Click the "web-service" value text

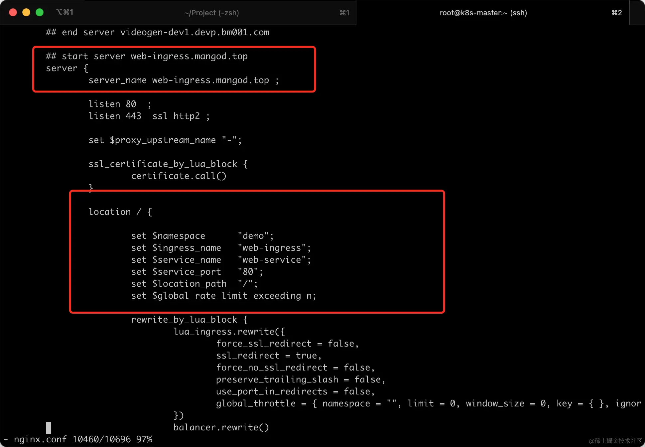272,260
